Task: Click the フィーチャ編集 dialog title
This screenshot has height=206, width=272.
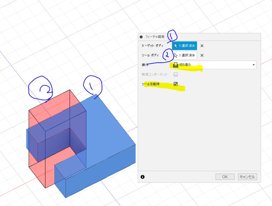Action: click(155, 37)
